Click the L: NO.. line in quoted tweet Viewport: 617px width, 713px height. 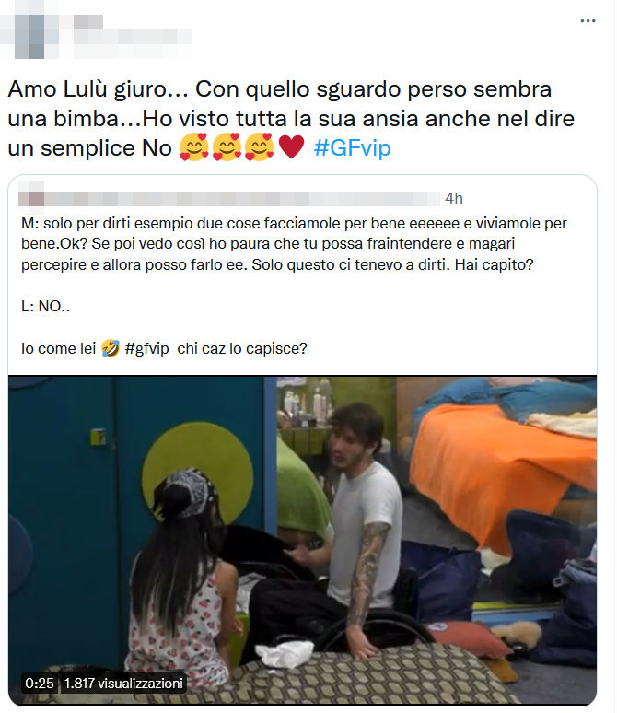[45, 306]
